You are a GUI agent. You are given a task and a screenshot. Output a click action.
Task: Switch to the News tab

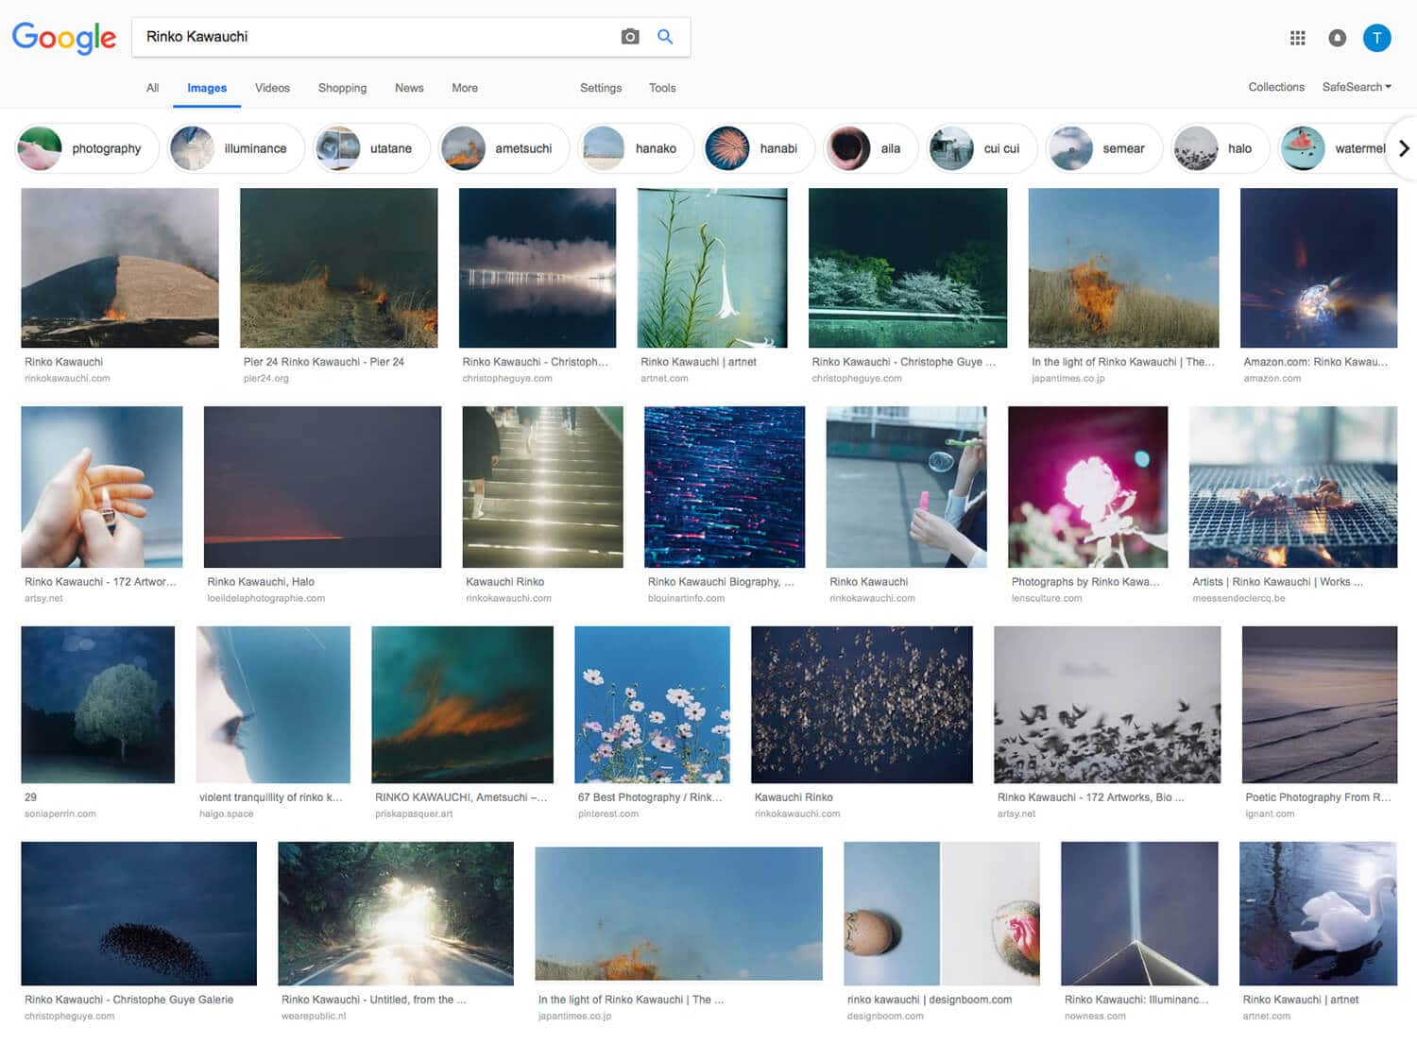[409, 88]
